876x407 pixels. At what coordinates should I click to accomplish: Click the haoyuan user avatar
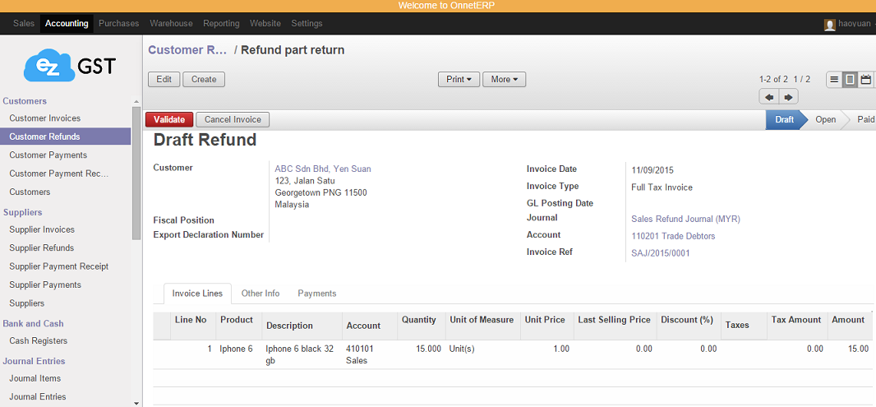point(829,24)
